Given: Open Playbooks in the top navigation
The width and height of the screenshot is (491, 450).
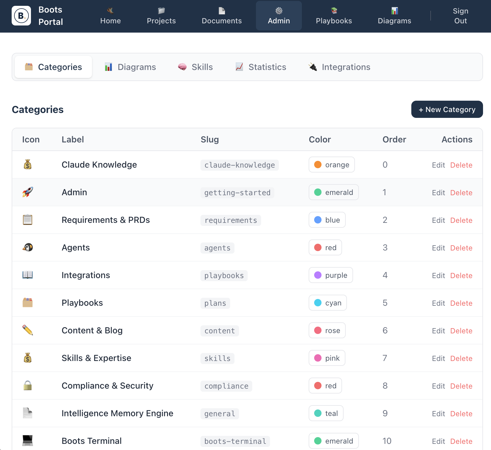Looking at the screenshot, I should point(334,16).
